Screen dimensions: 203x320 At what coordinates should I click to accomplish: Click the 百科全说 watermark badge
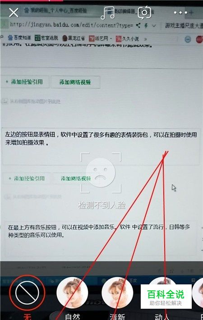[166, 297]
